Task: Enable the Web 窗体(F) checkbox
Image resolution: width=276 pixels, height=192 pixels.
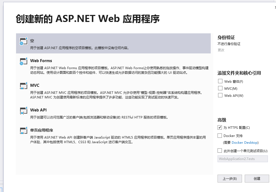Action: (220, 81)
